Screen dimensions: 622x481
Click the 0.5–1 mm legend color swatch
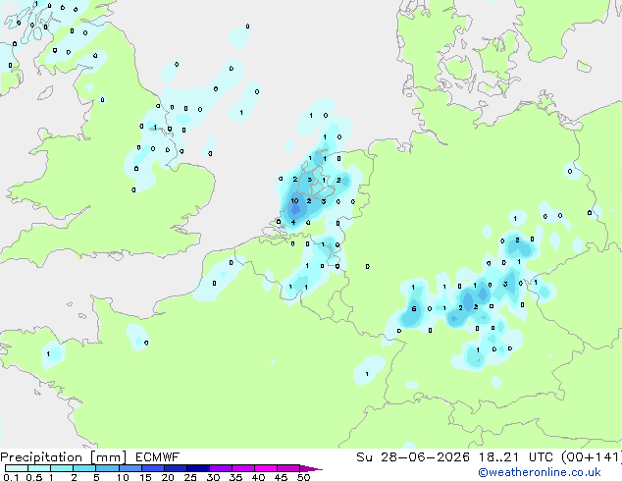pyautogui.click(x=39, y=468)
